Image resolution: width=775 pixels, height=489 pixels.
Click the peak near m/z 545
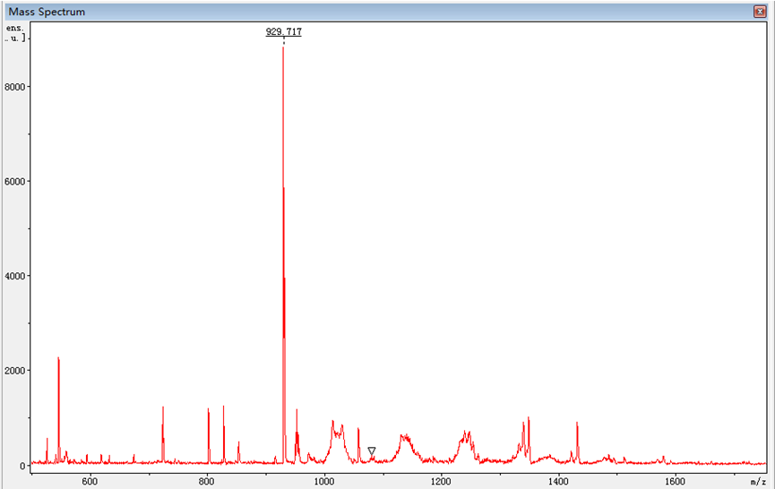pos(59,410)
